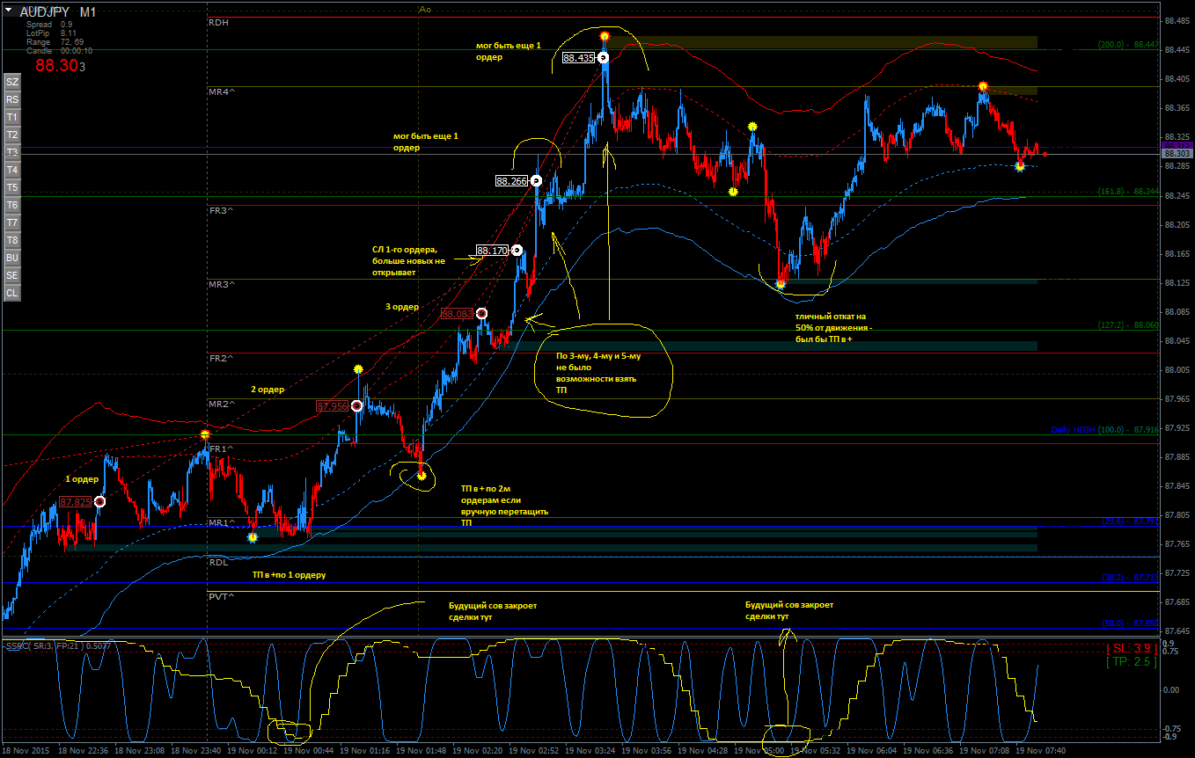Viewport: 1195px width, 758px height.
Task: Select the T5 button
Action: tap(12, 187)
